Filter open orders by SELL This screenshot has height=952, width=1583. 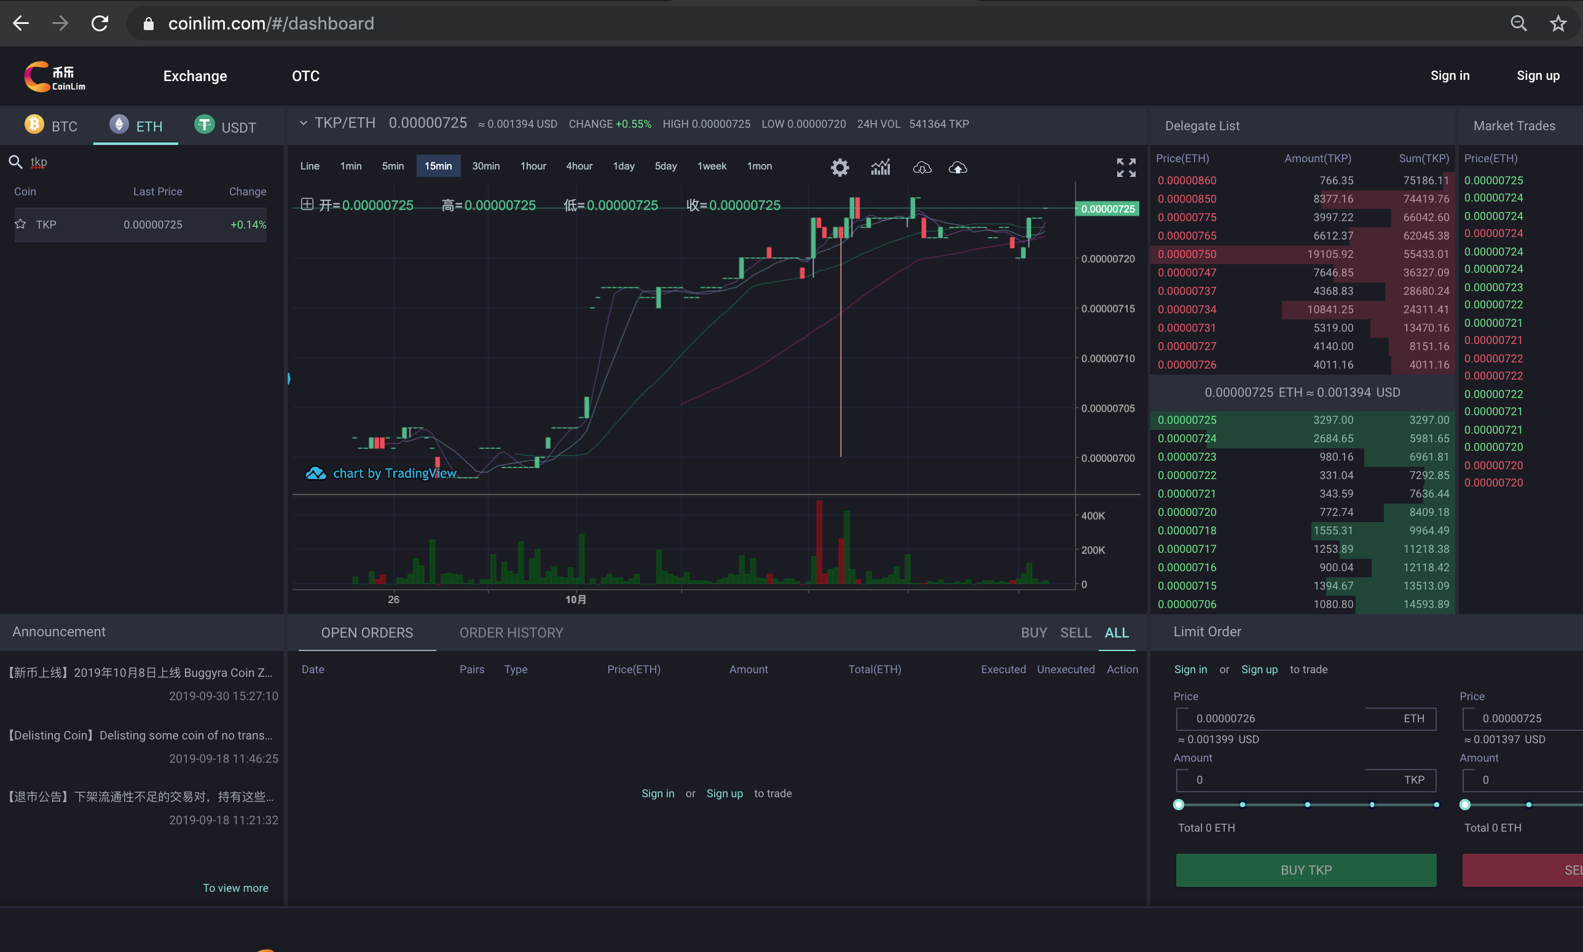pos(1075,633)
